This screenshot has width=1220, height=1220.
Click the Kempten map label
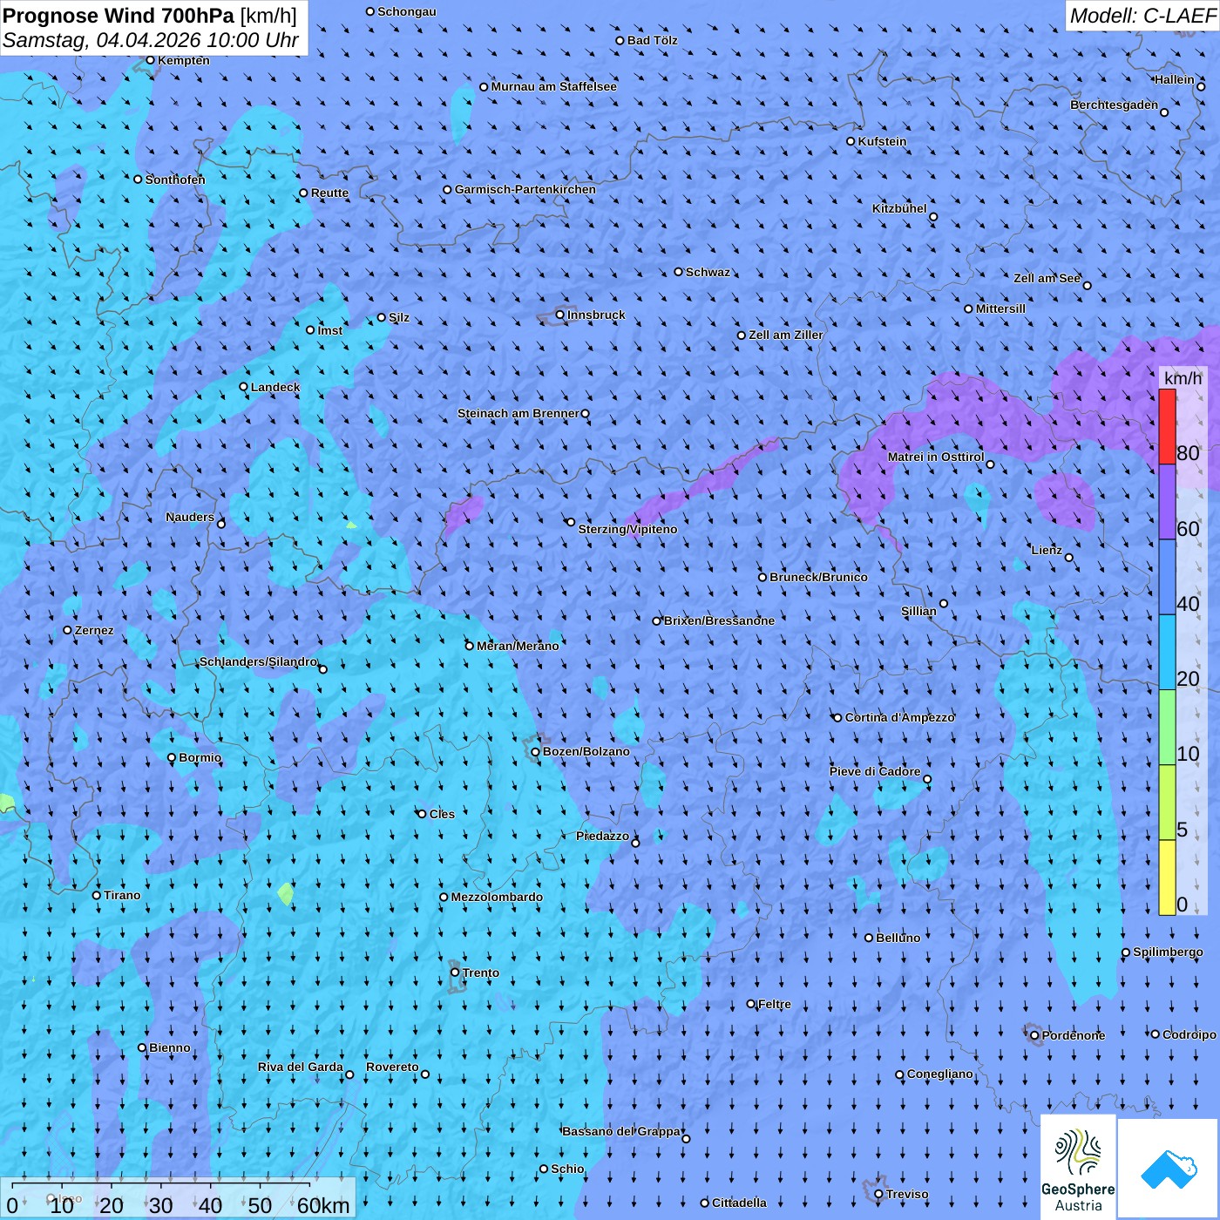[x=184, y=60]
